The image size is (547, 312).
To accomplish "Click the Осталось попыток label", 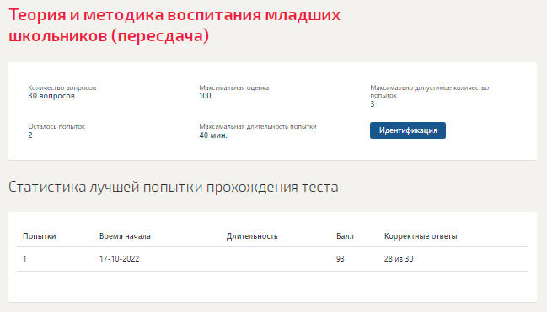I will (x=56, y=126).
